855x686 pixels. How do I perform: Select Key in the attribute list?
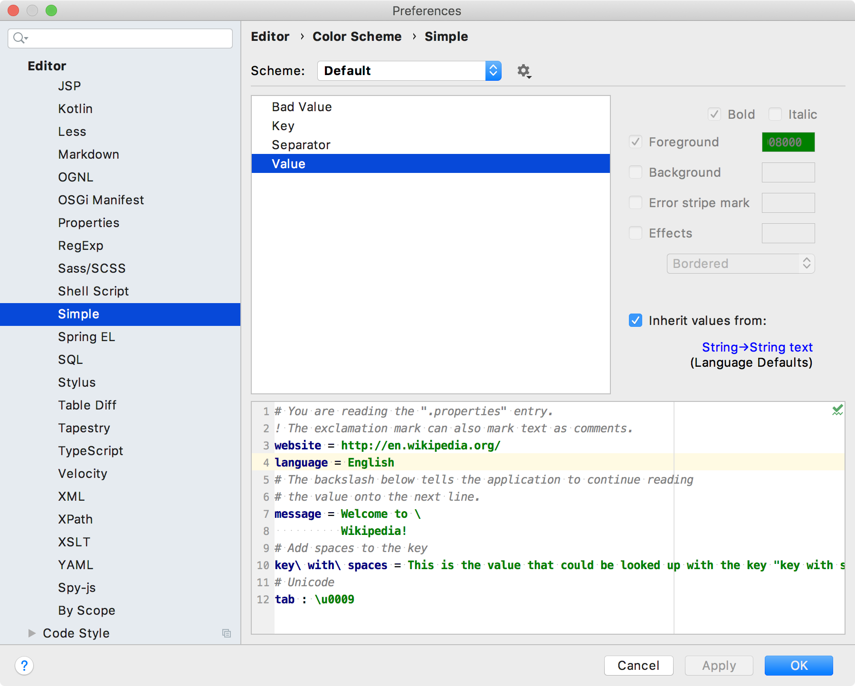283,126
